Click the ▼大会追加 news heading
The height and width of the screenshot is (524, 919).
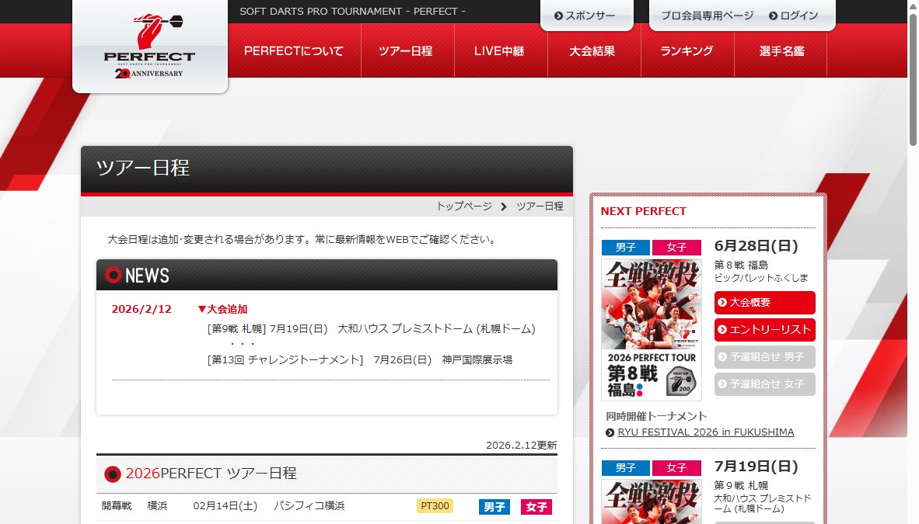222,309
